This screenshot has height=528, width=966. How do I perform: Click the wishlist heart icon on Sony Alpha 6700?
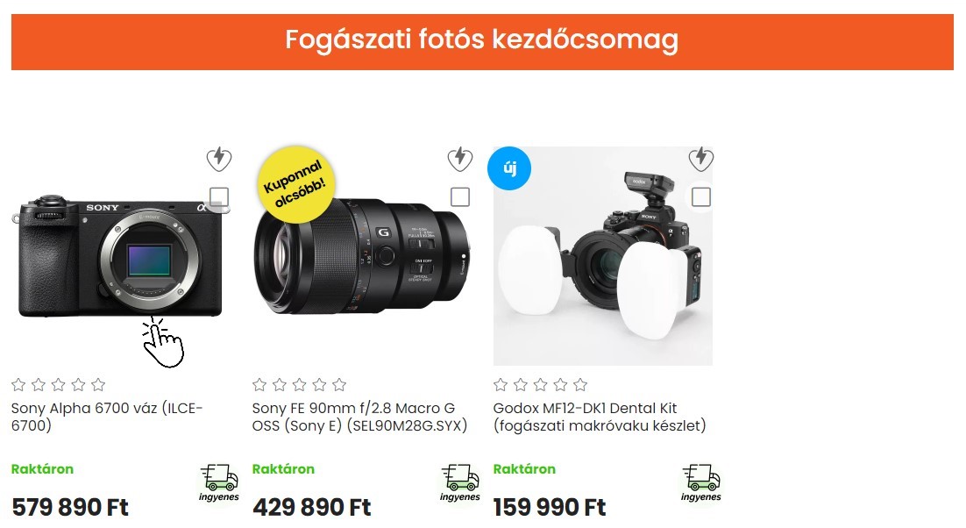(x=218, y=159)
